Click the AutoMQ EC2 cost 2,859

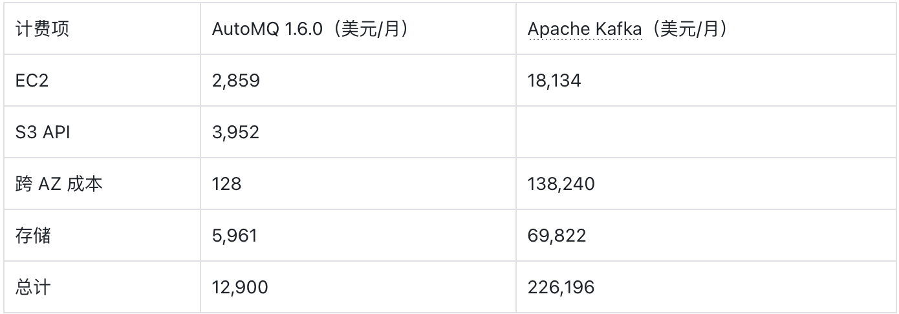pyautogui.click(x=235, y=81)
